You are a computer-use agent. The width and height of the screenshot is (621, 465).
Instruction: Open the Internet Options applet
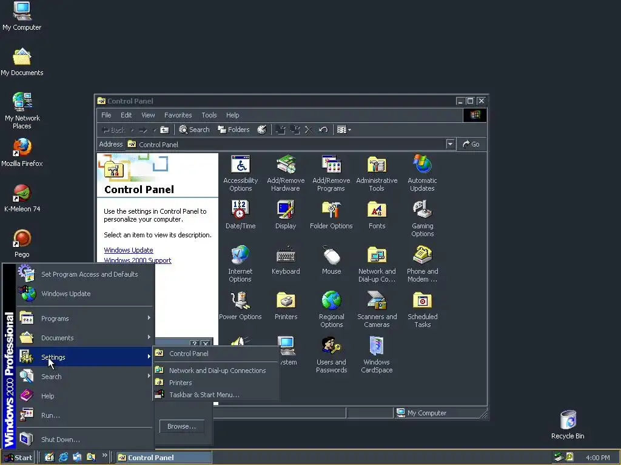click(240, 264)
